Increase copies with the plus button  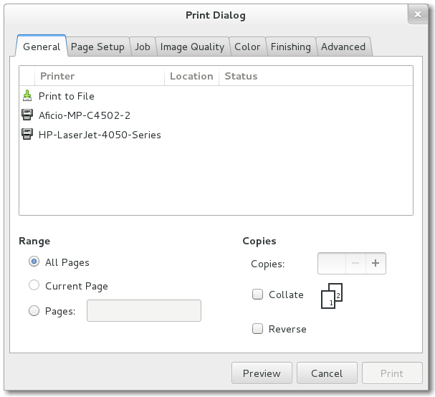click(376, 264)
